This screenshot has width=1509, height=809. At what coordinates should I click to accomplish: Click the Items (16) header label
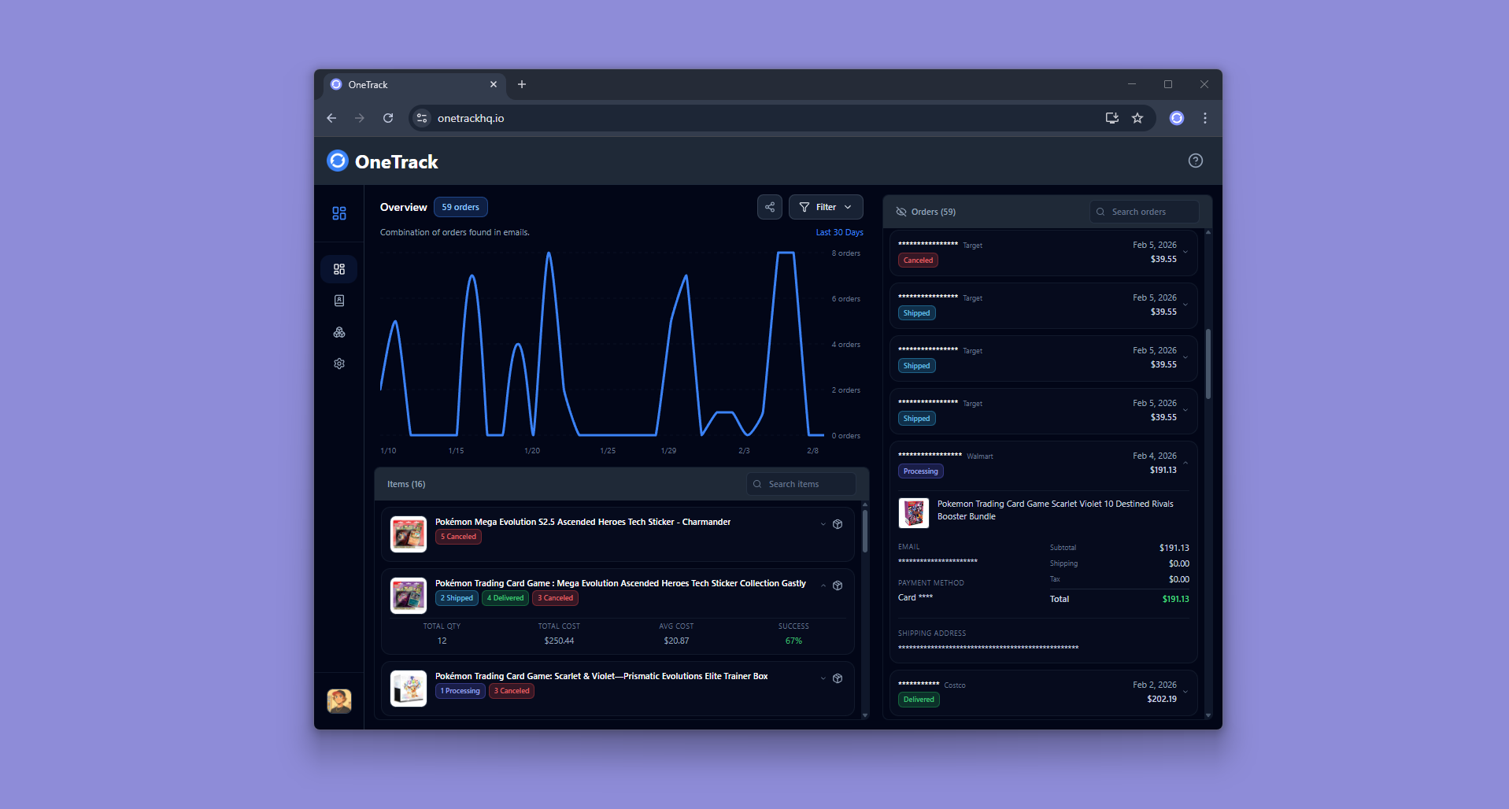click(x=406, y=484)
